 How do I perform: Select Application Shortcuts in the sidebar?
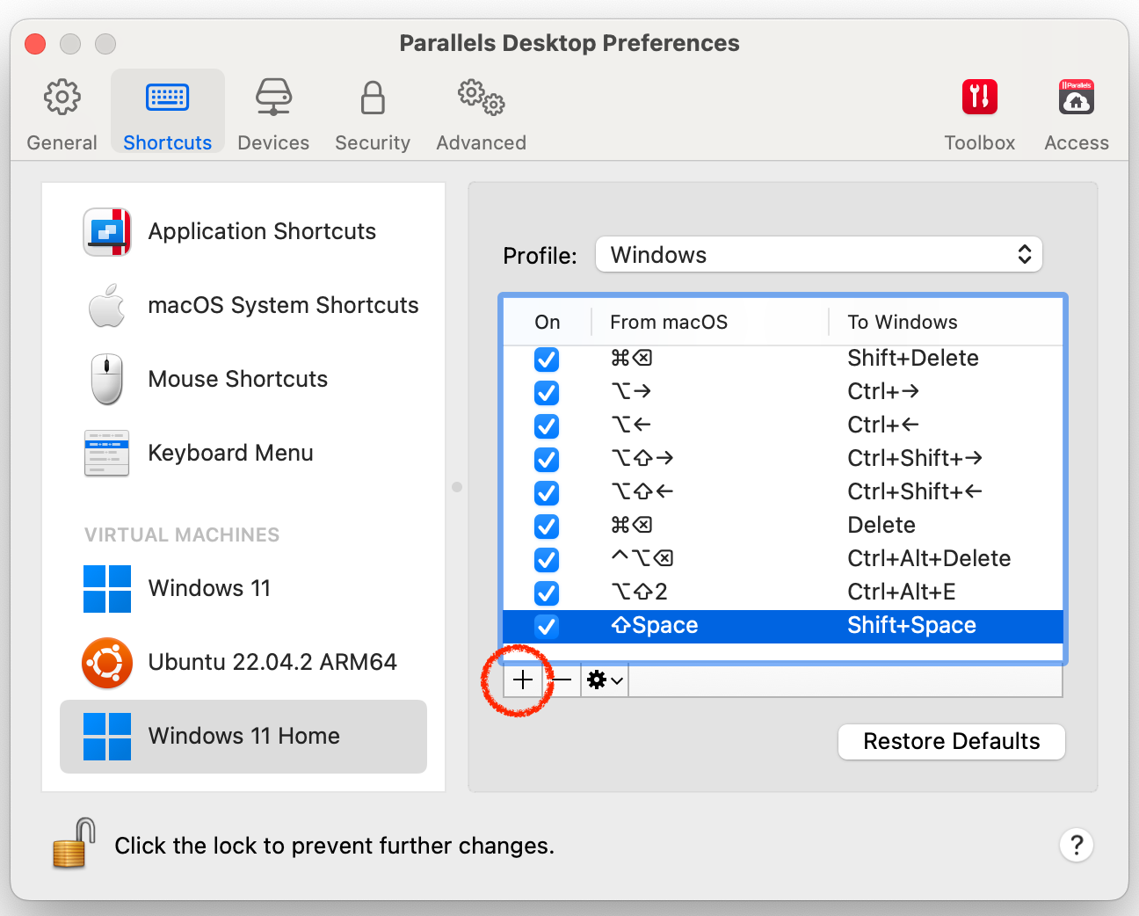(x=243, y=231)
